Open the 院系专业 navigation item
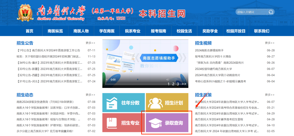 click(x=133, y=31)
